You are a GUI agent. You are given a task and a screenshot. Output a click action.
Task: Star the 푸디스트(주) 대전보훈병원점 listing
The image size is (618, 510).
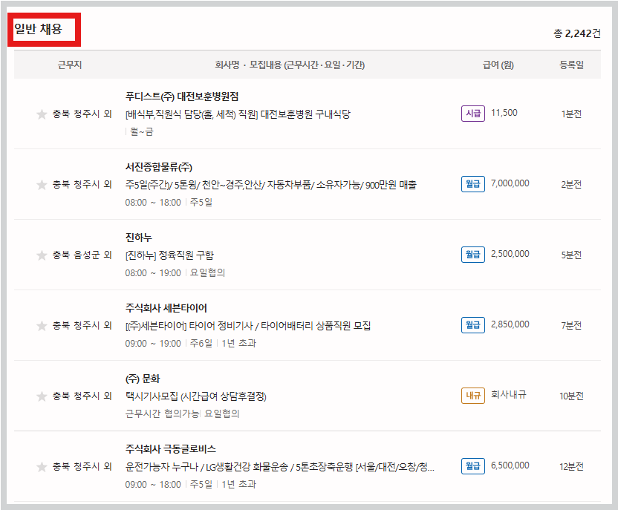coord(42,114)
